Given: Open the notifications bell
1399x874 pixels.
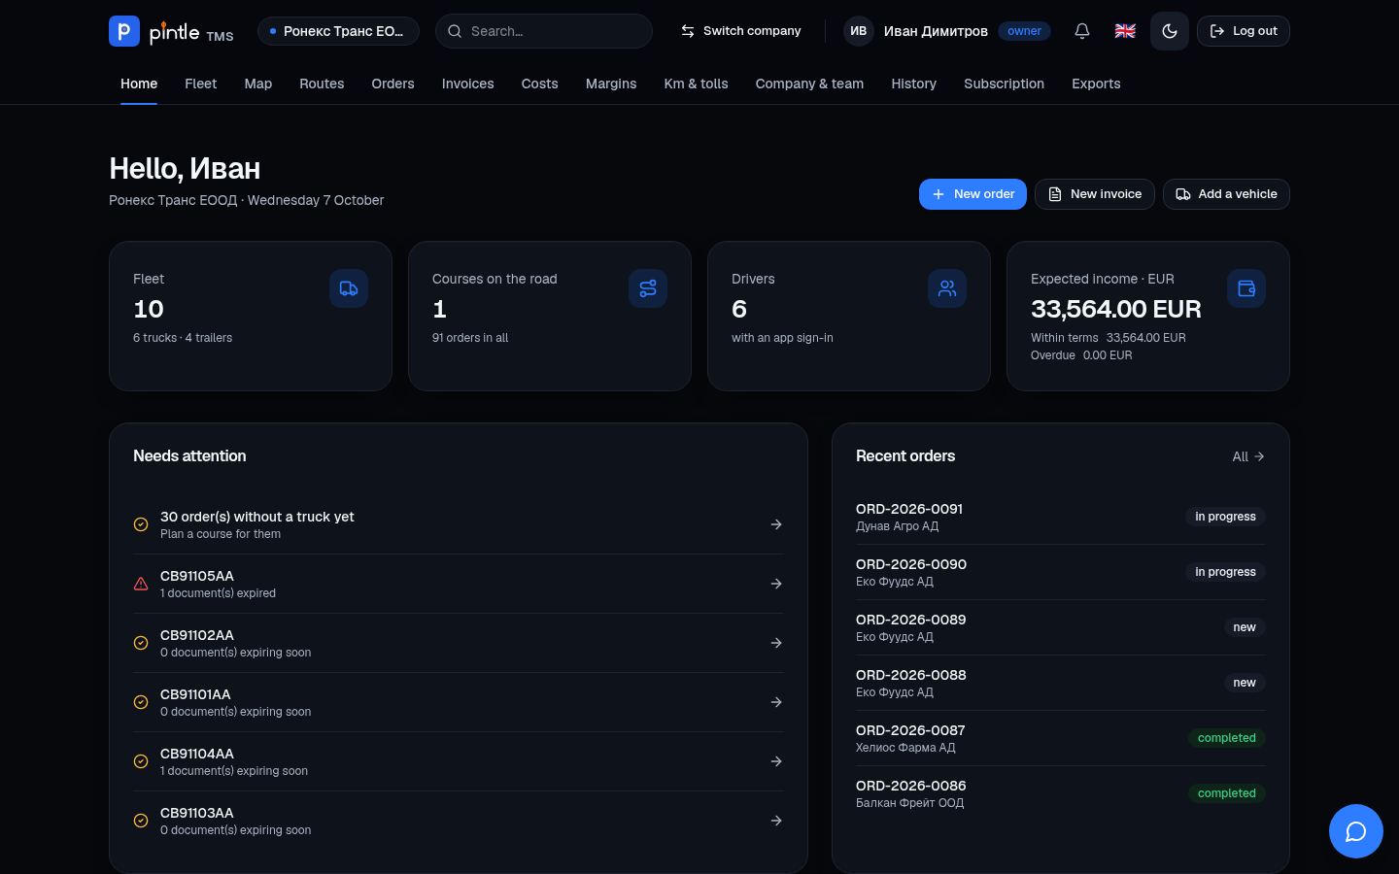Looking at the screenshot, I should point(1082,31).
